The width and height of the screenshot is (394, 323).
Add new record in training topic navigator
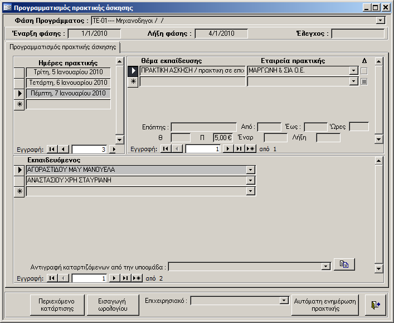click(x=250, y=149)
